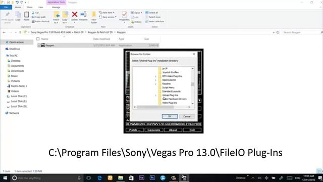
Task: Click Select none in ribbon
Action: tap(153, 17)
